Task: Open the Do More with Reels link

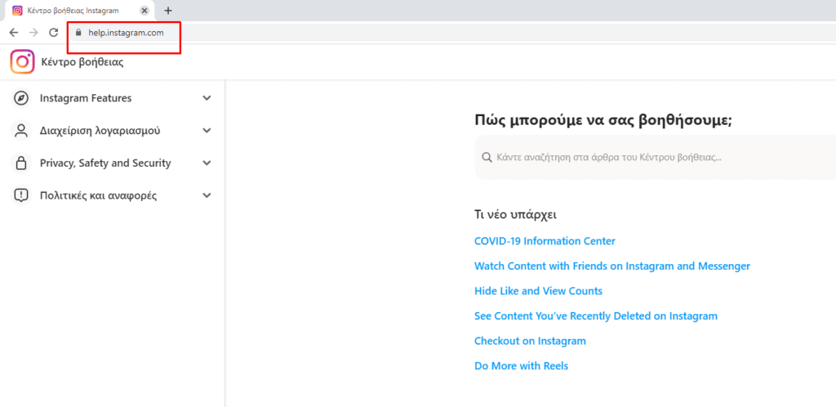Action: coord(521,366)
